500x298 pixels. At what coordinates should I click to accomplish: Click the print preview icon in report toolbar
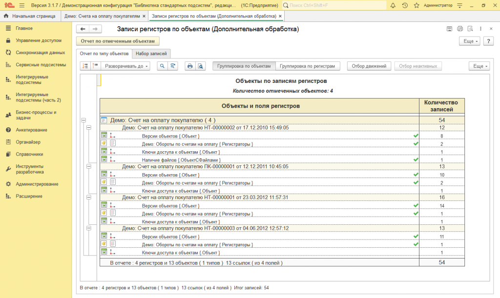(200, 66)
